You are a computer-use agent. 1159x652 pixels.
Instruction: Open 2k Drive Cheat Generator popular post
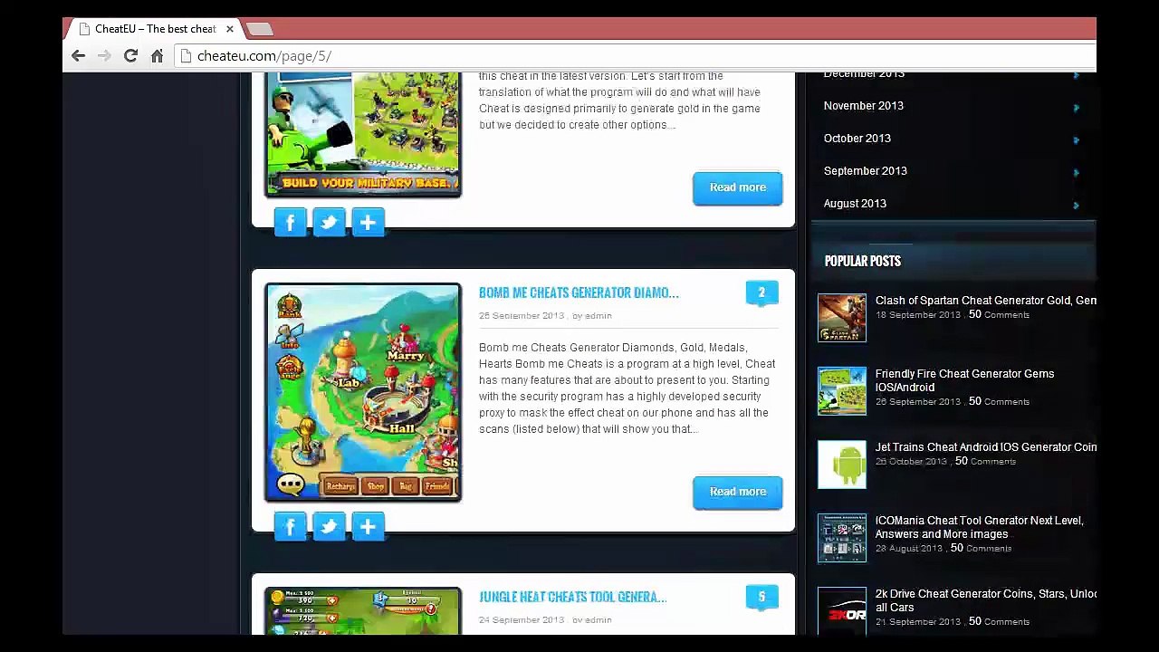point(985,600)
